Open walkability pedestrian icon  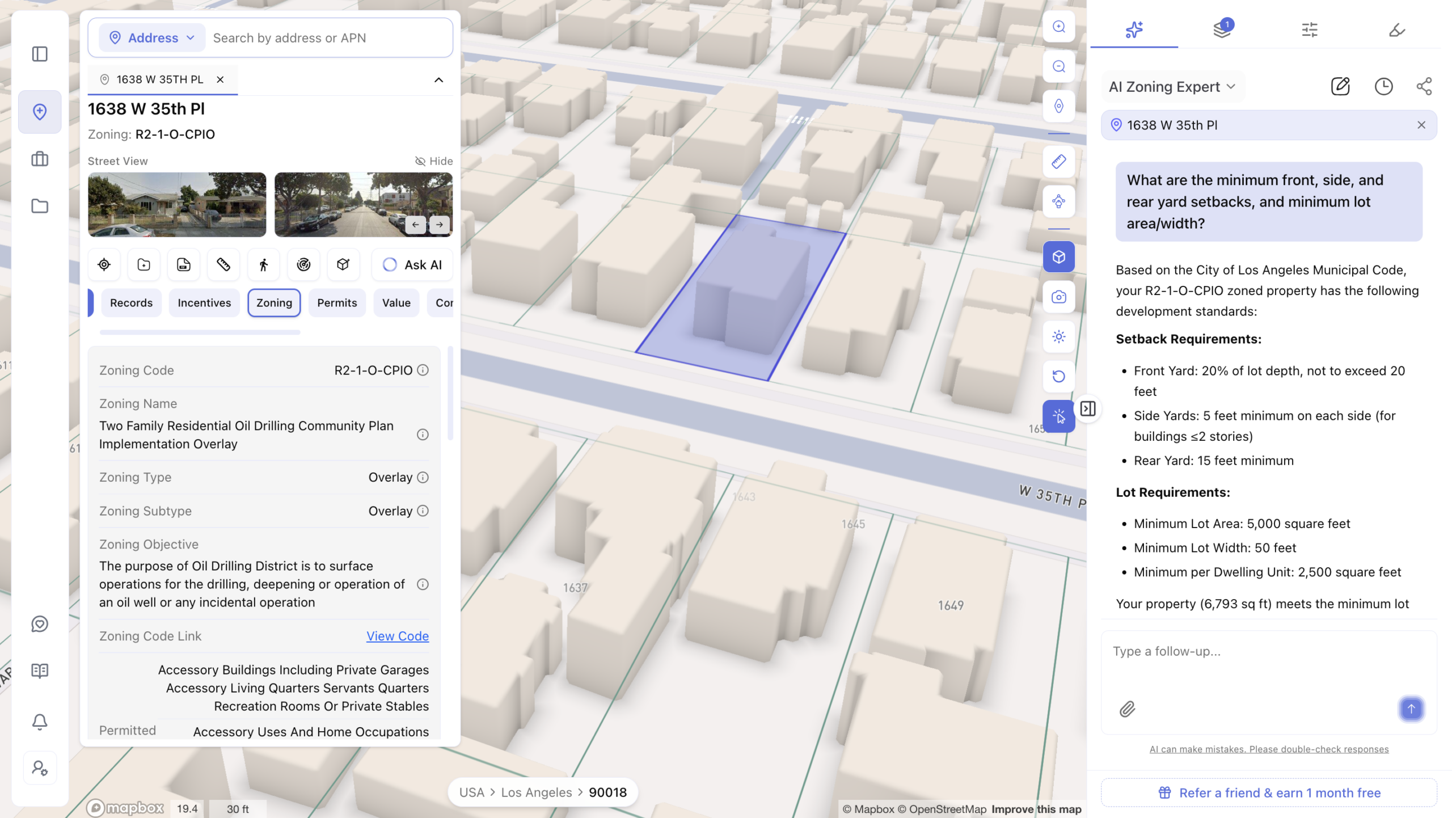(264, 264)
